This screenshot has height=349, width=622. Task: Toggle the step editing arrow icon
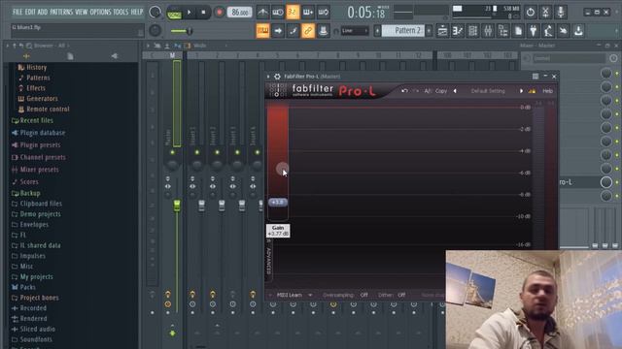[x=278, y=30]
